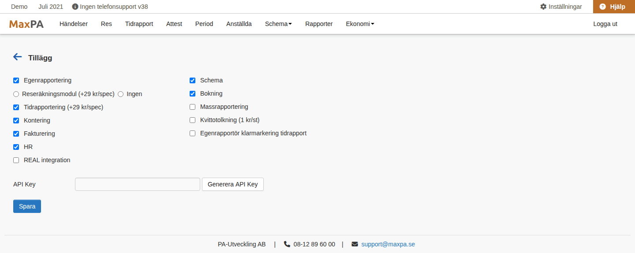Tick the REAL integration checkbox
Viewport: 635px width, 253px height.
coord(16,160)
